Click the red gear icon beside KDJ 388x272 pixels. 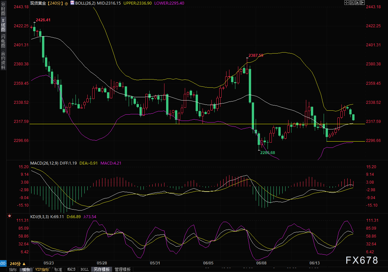coord(9,216)
